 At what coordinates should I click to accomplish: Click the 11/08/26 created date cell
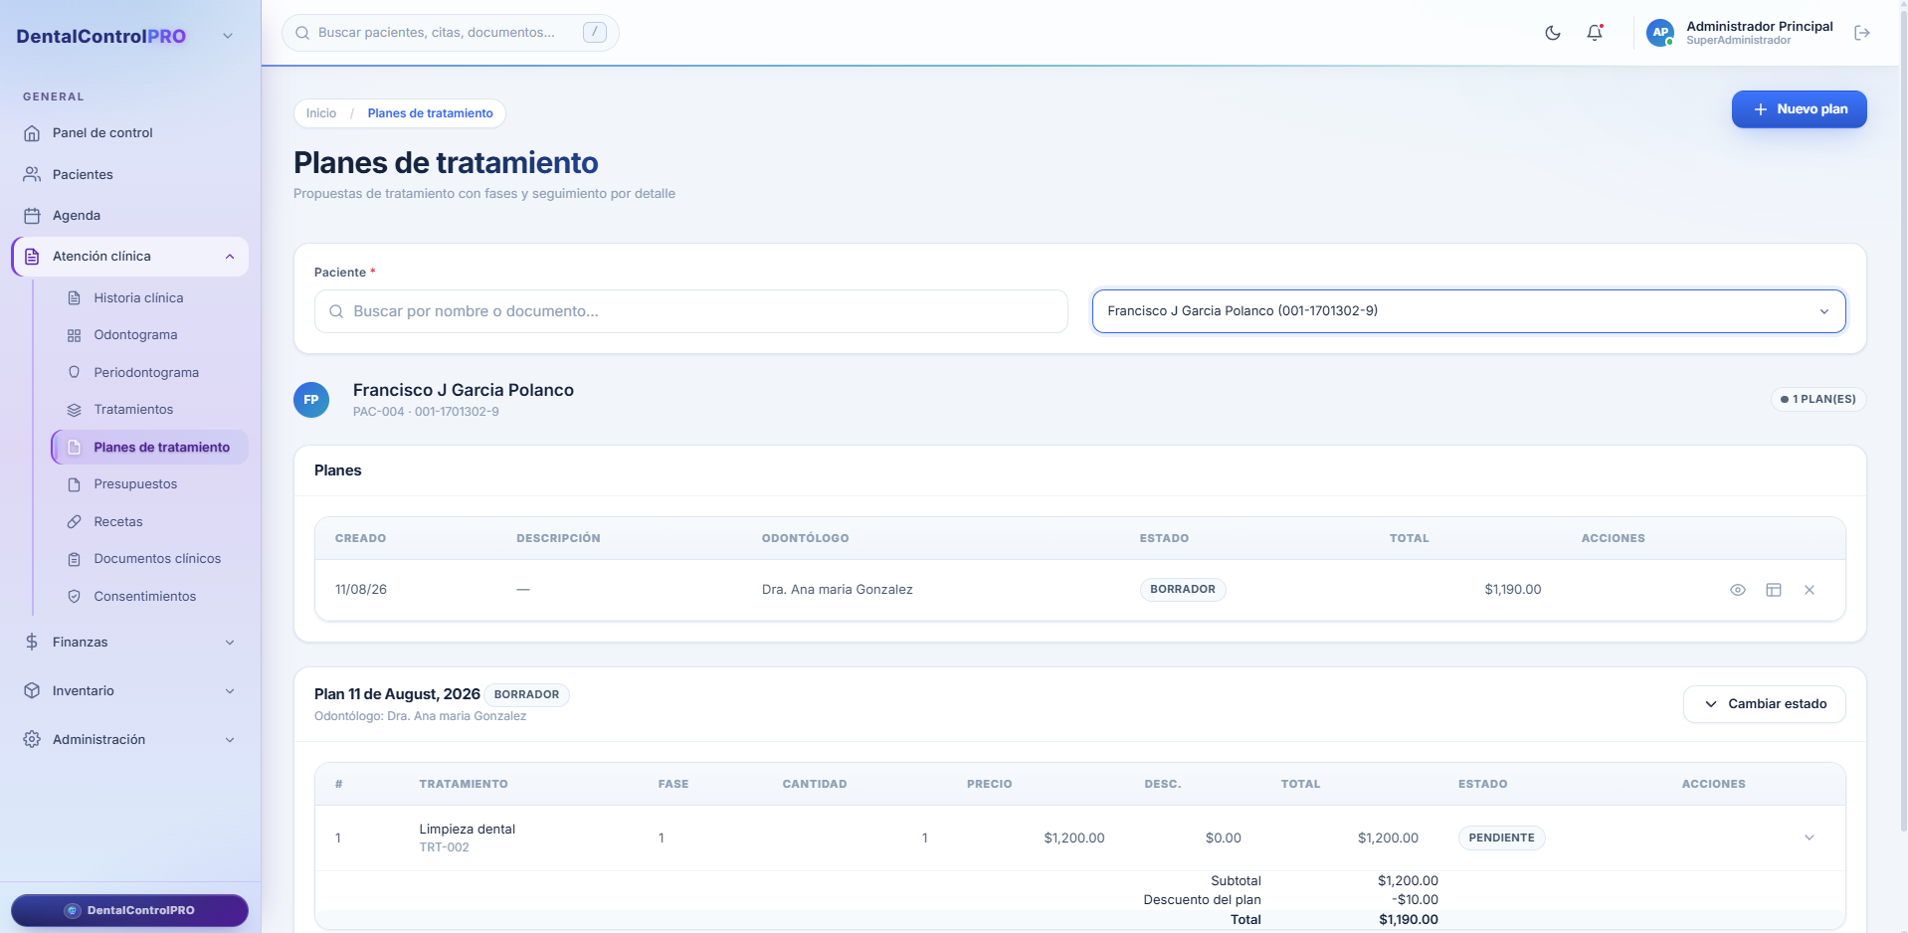coord(361,590)
